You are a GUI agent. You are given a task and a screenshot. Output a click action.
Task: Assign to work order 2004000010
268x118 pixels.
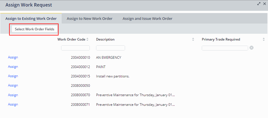point(13,57)
